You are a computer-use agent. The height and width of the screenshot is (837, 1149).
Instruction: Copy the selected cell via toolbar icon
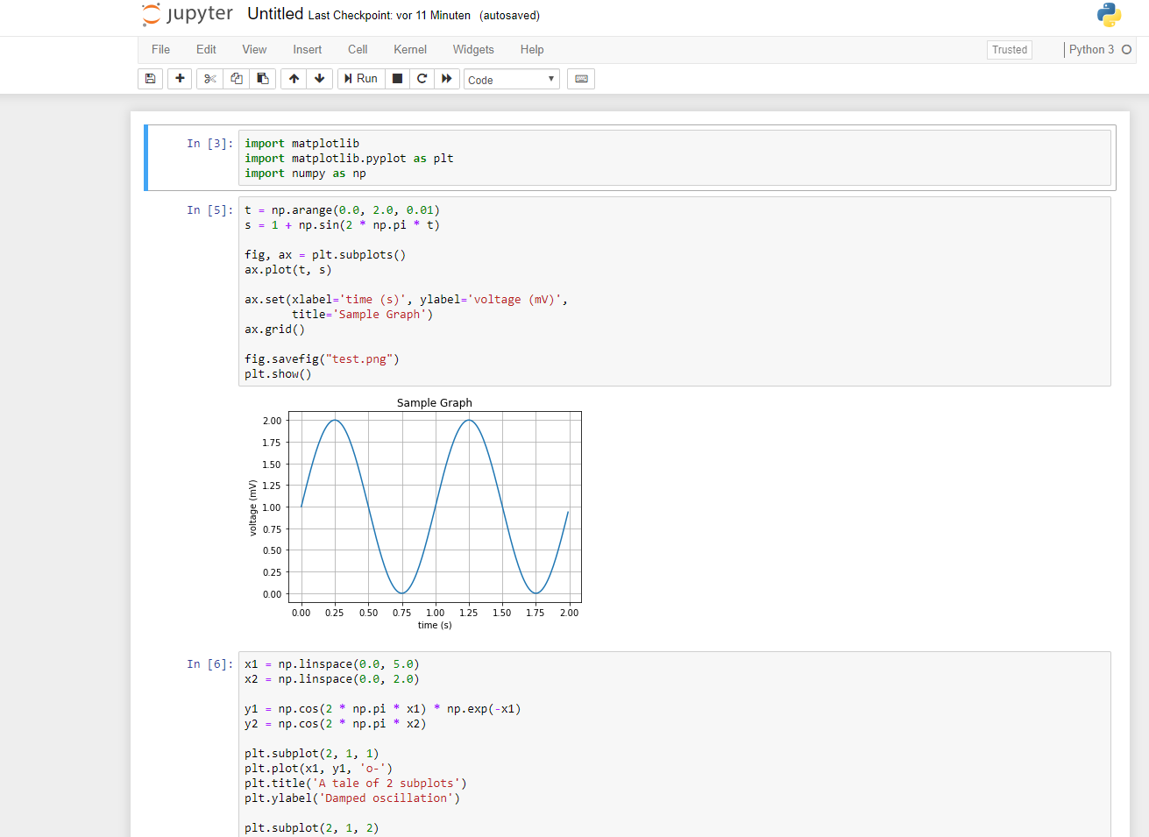(236, 78)
